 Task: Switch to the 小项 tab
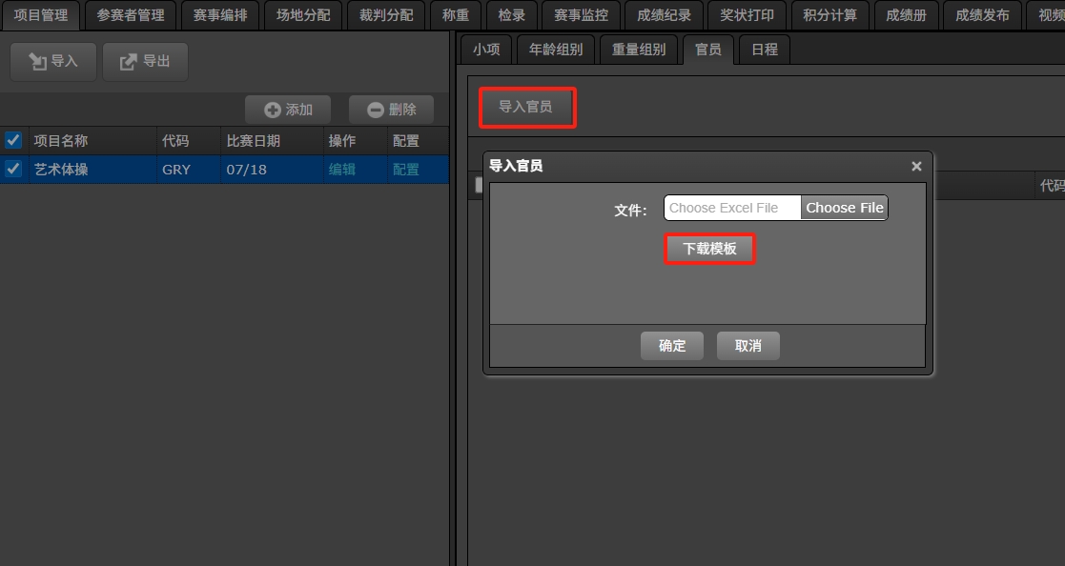tap(485, 49)
